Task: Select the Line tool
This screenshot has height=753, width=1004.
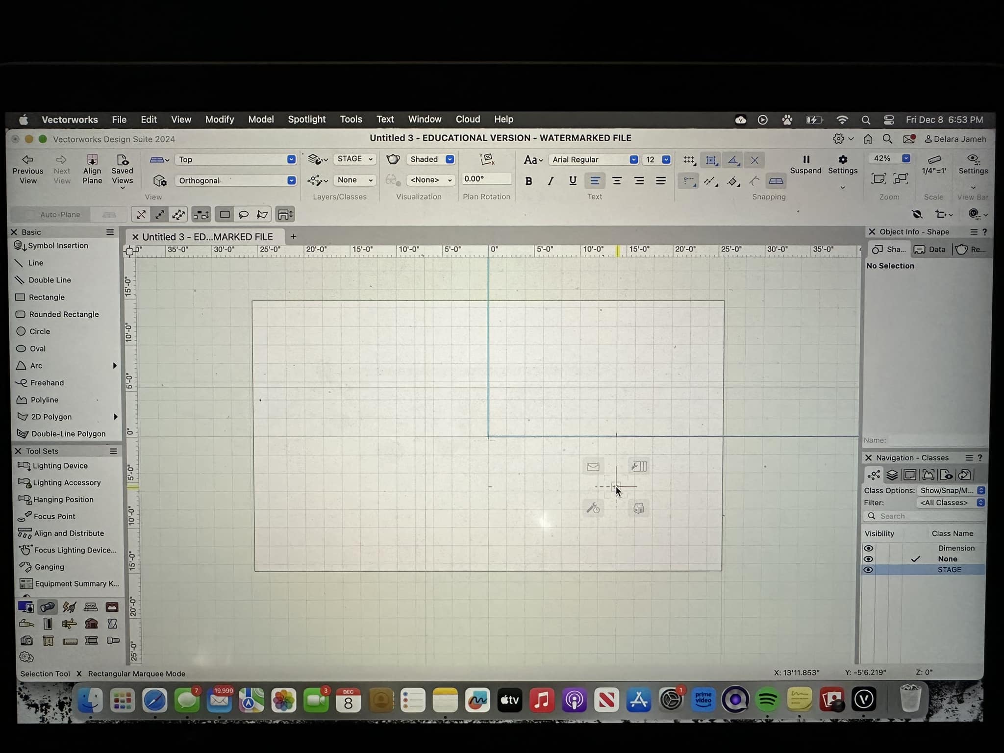Action: pos(29,263)
